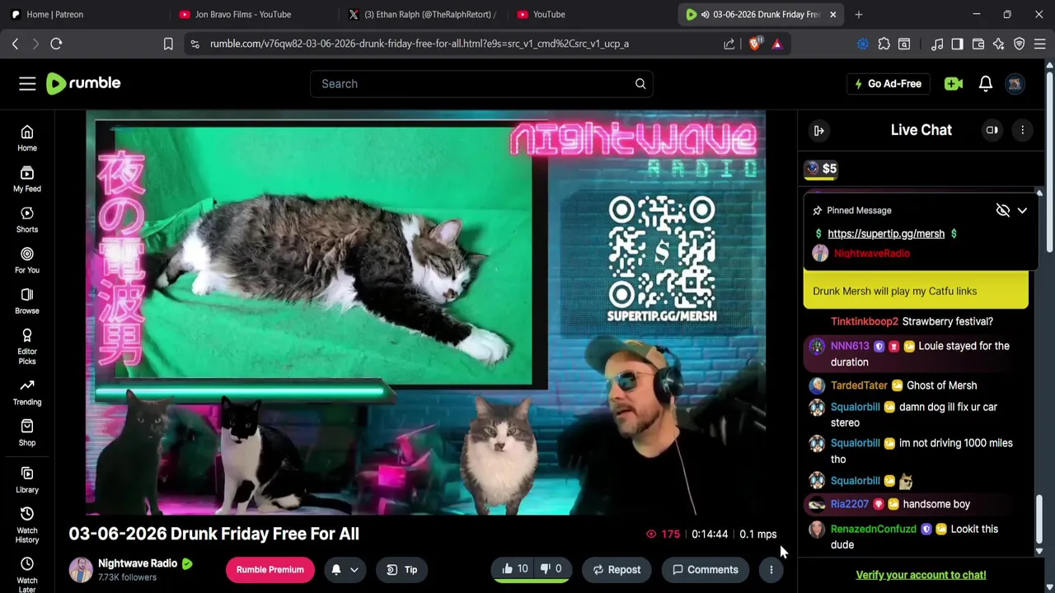The height and width of the screenshot is (593, 1055).
Task: Open Shorts in the sidebar
Action: [27, 220]
